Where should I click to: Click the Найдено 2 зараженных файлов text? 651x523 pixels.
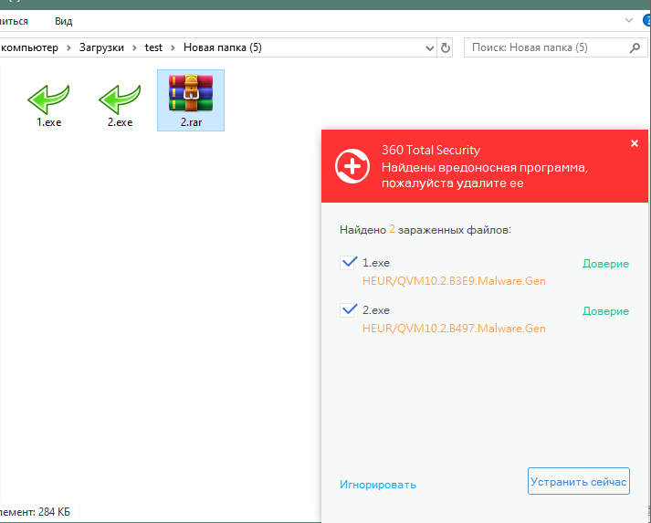(425, 229)
